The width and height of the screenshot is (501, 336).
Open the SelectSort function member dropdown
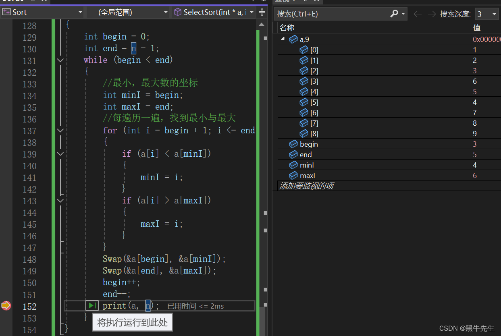point(214,12)
